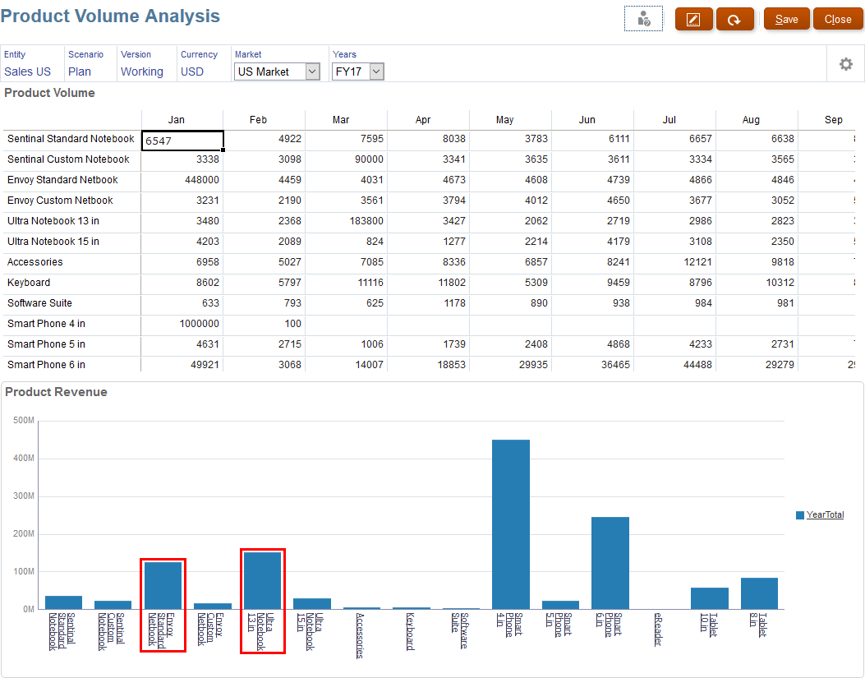
Task: Click the edit pencil toolbar icon
Action: click(x=693, y=18)
